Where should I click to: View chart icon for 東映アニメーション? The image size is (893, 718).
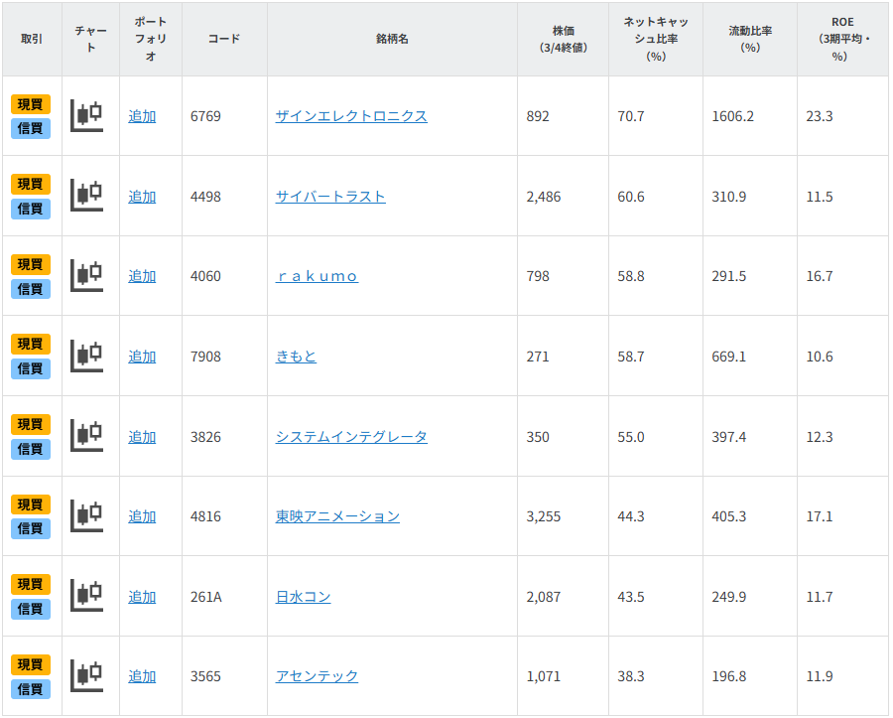coord(87,516)
